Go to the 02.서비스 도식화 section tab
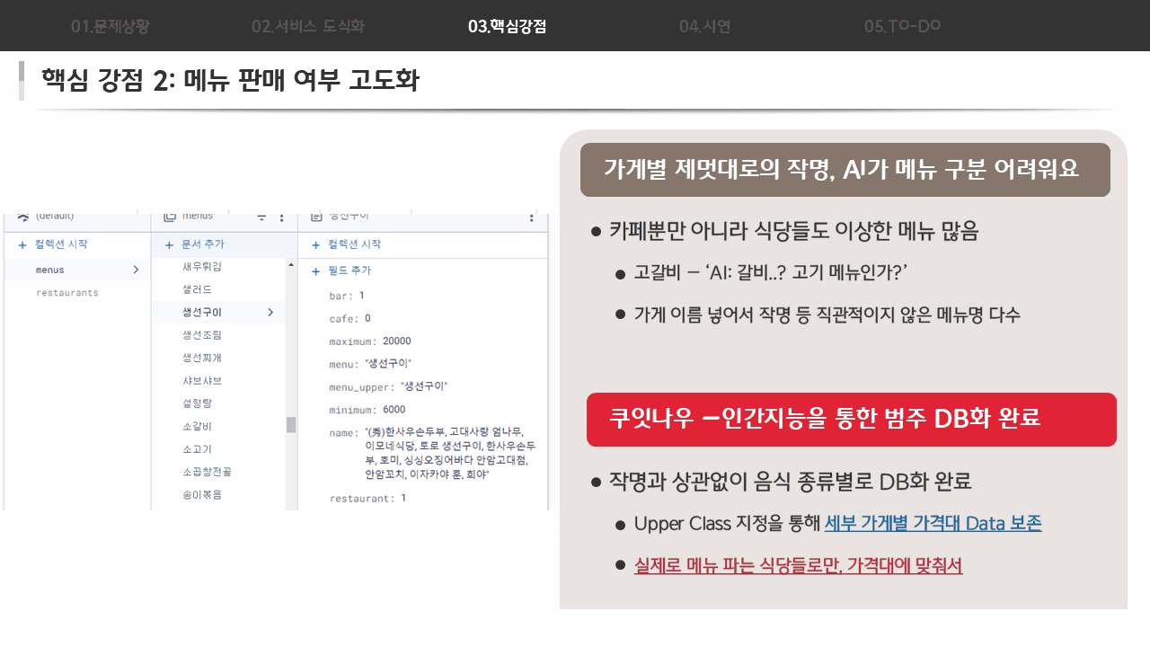 coord(308,26)
